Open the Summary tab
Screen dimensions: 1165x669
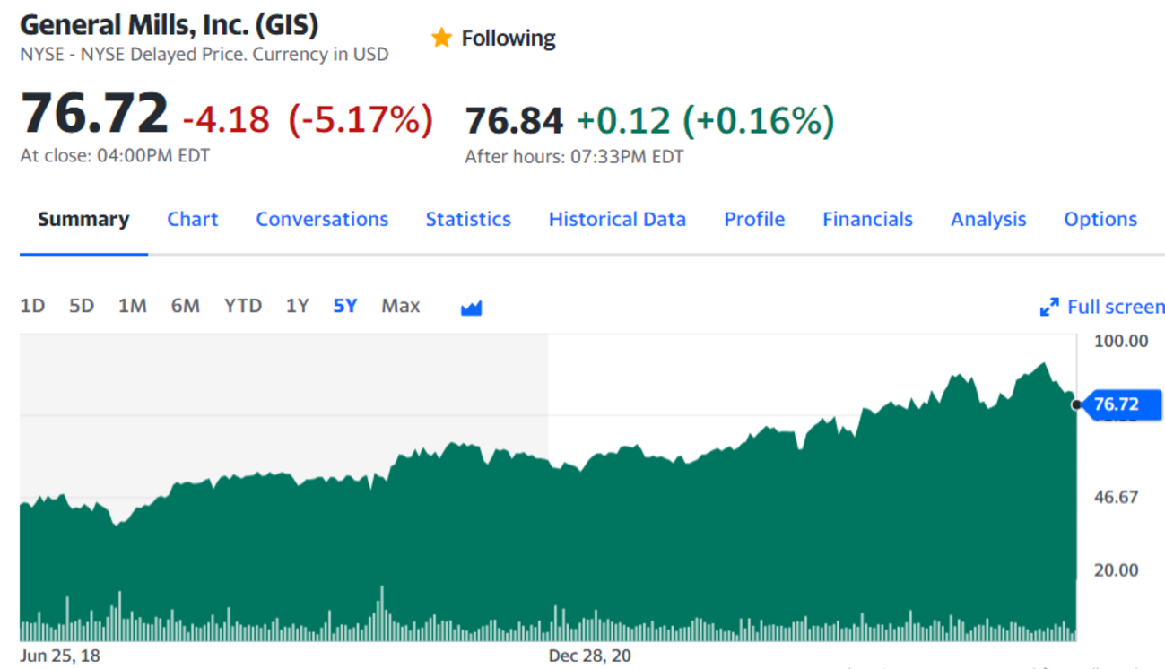pos(83,220)
